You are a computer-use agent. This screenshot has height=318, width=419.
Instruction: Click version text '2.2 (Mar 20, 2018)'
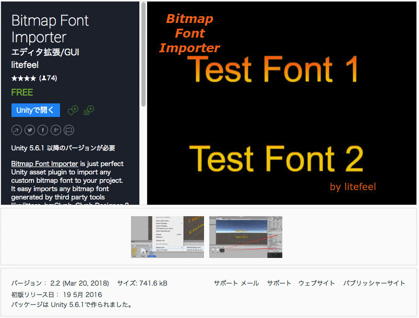(x=80, y=283)
